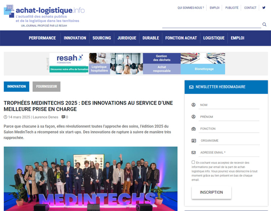The height and width of the screenshot is (211, 271).
Task: Open the Qui sommes-nous link
Action: (x=191, y=8)
